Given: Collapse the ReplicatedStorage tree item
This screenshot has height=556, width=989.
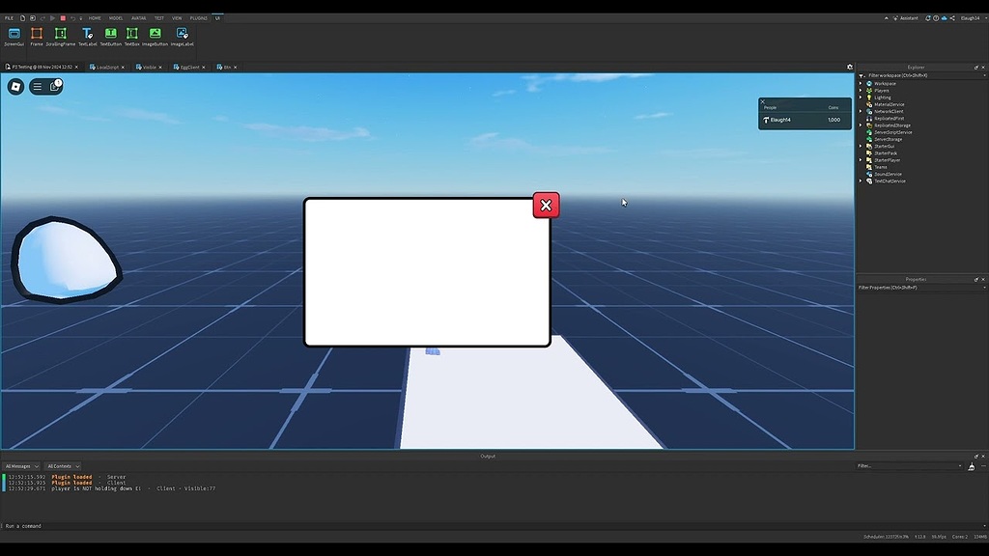Looking at the screenshot, I should [861, 125].
